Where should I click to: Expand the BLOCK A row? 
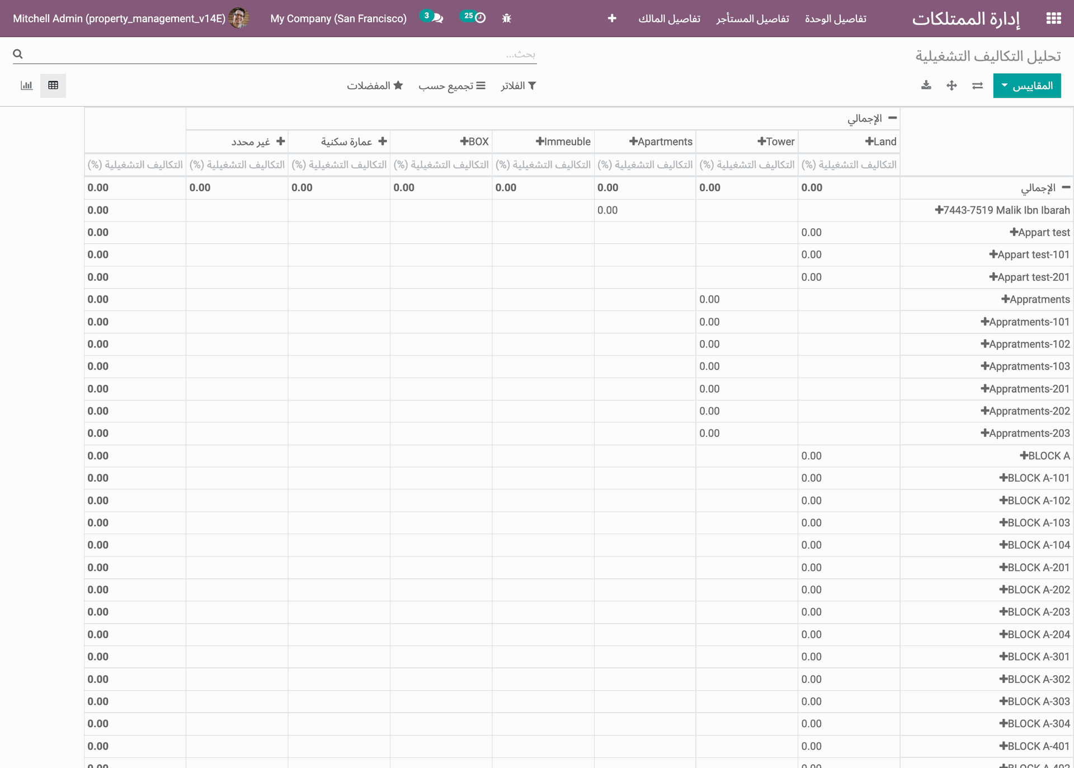pyautogui.click(x=1044, y=456)
